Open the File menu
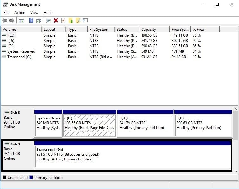Image resolution: width=239 pixels, height=189 pixels. coord(6,13)
